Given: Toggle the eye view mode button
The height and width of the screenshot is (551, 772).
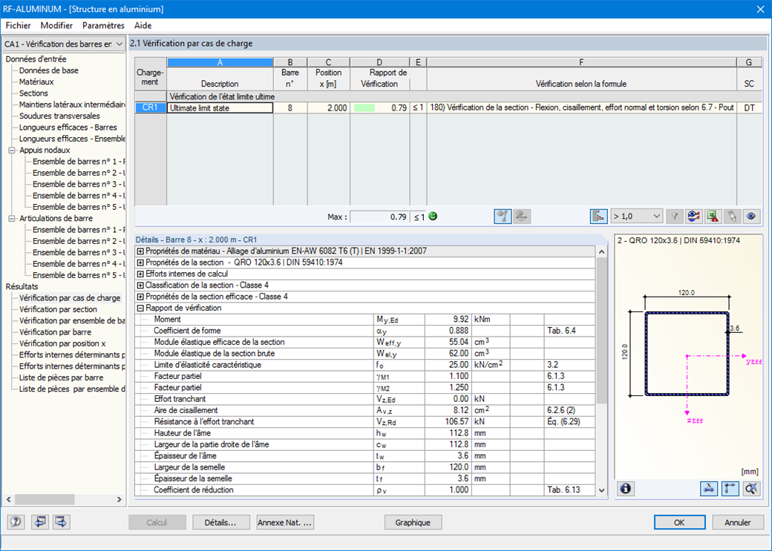Looking at the screenshot, I should (x=751, y=217).
